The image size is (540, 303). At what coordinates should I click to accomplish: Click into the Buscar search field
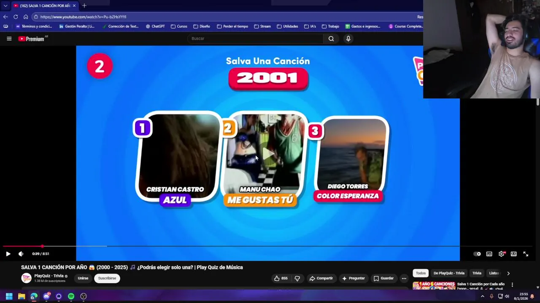click(255, 39)
